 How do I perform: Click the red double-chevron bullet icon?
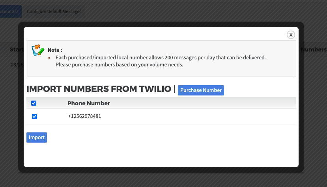(x=49, y=58)
